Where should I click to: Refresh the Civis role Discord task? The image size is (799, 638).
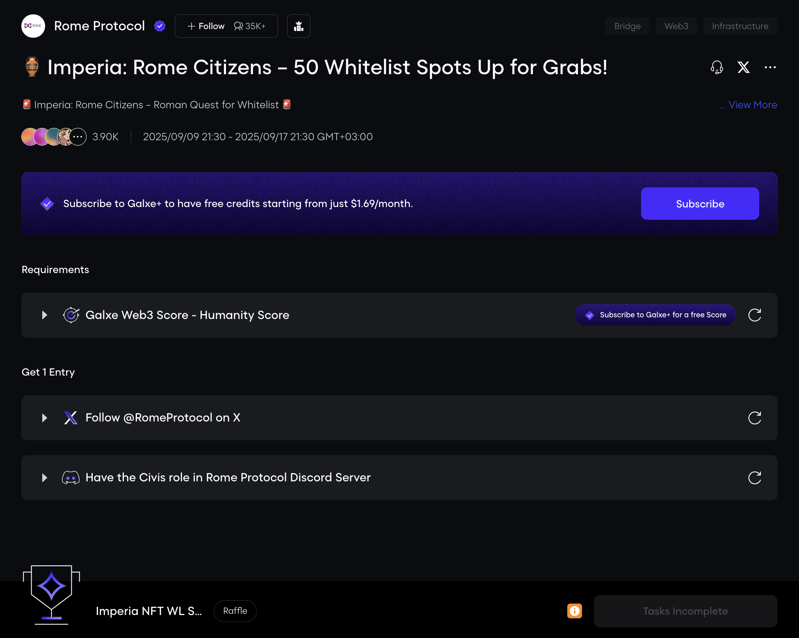(754, 478)
